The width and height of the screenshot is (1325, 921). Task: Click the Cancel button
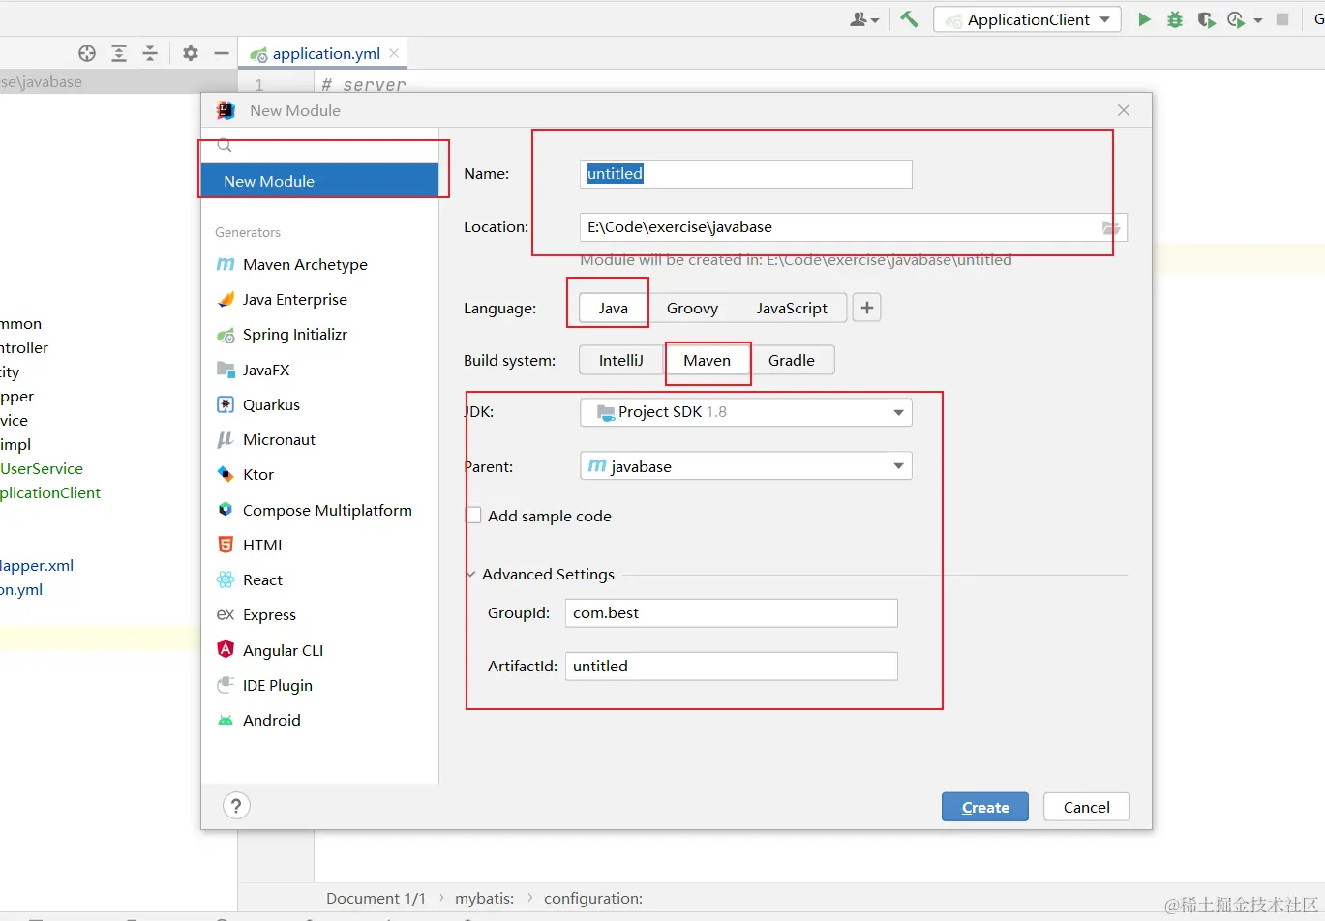(x=1086, y=807)
